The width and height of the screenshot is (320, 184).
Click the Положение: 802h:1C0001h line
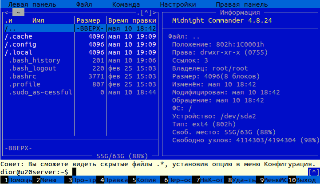218,44
